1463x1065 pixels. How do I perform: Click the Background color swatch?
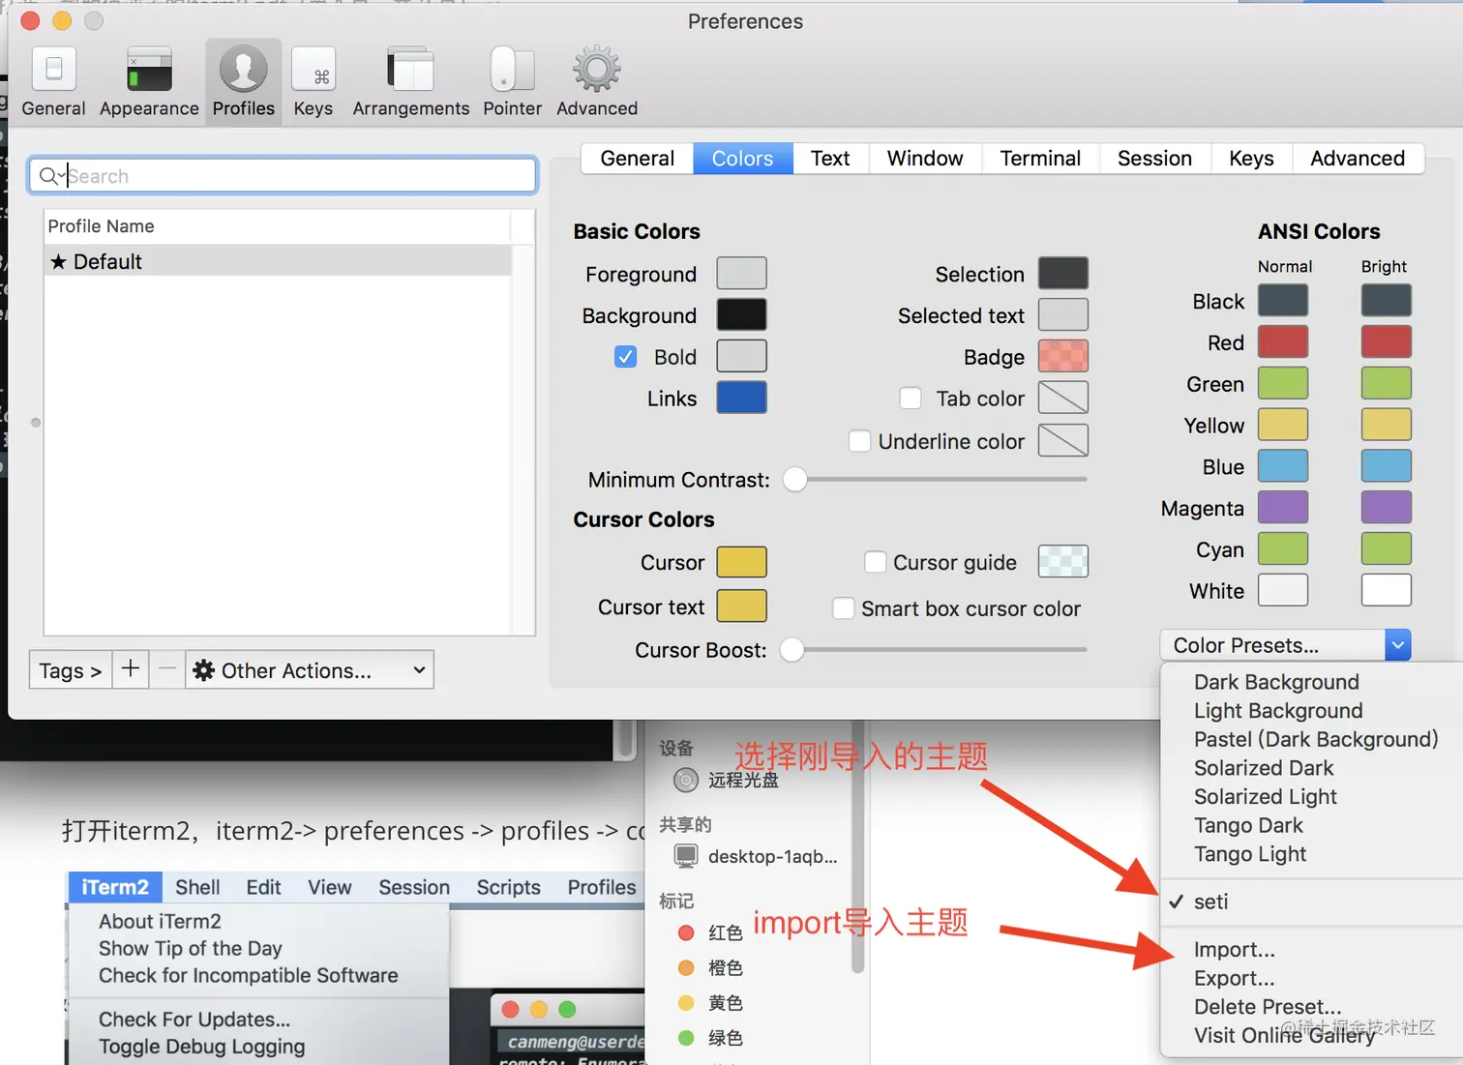[x=741, y=315]
